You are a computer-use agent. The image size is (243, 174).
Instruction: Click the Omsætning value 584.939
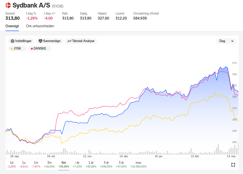pyautogui.click(x=140, y=18)
